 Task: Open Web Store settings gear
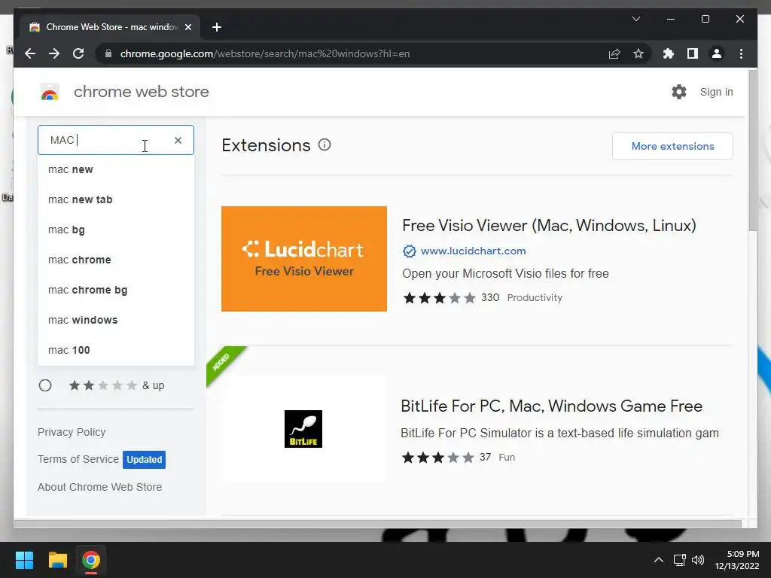(x=679, y=92)
